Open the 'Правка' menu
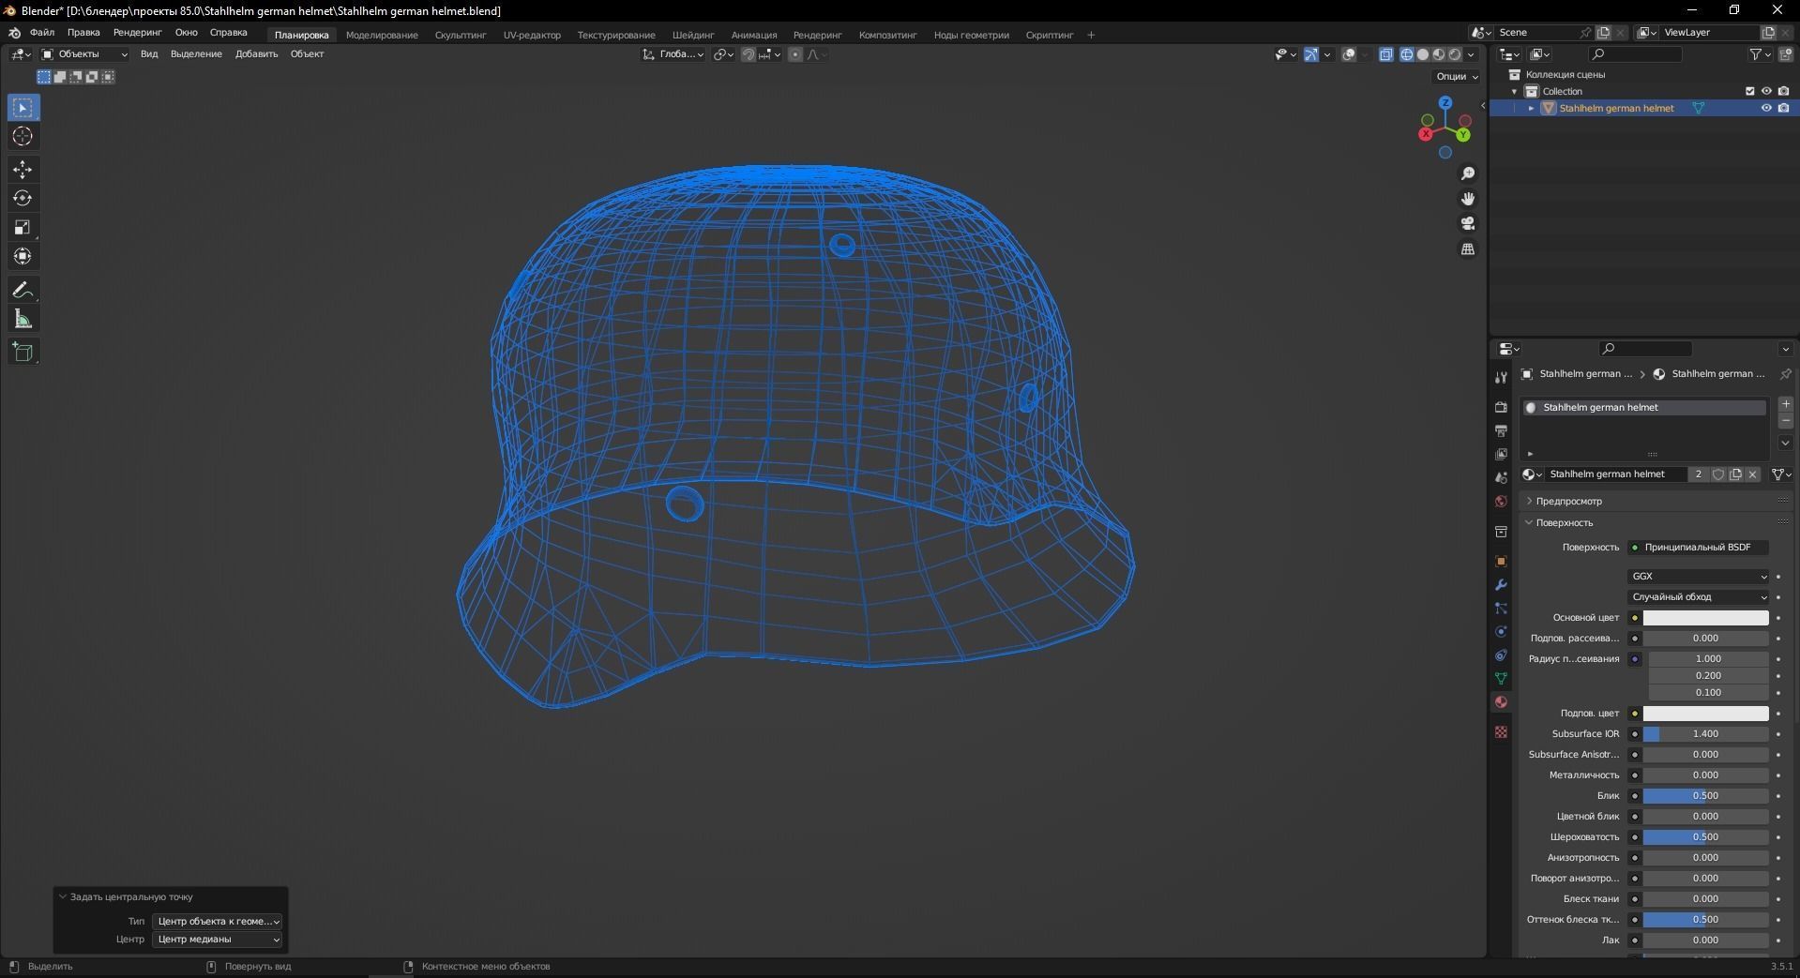 83,33
